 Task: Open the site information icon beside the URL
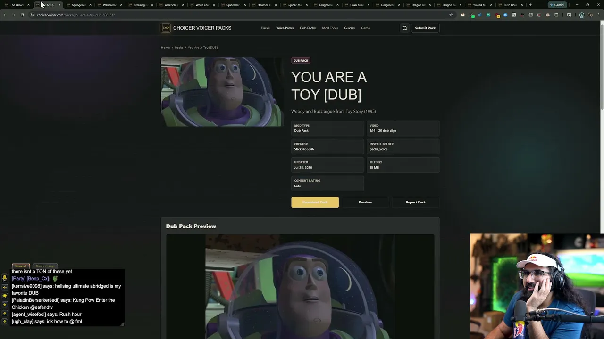(32, 15)
